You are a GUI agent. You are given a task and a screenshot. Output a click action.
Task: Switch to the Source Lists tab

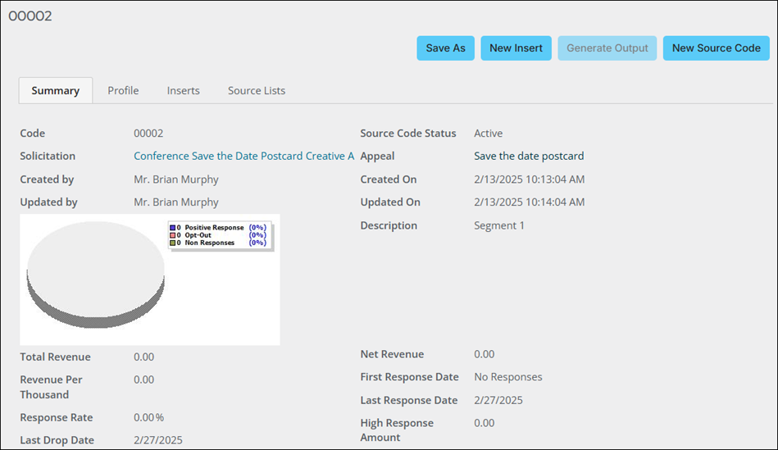(x=257, y=90)
